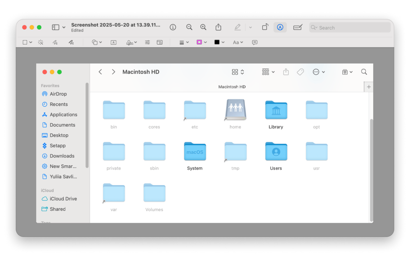Viewport: 410px width, 258px height.
Task: Toggle the form filling toolbar button
Action: 298,27
